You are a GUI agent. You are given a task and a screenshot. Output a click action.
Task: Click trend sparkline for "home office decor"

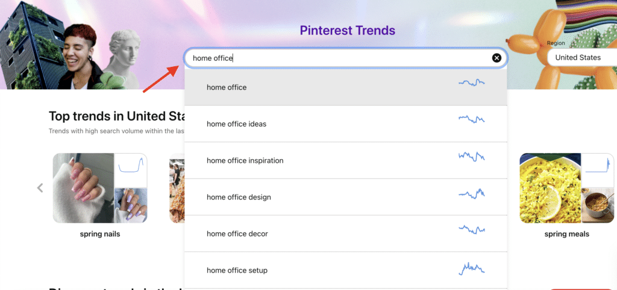471,230
